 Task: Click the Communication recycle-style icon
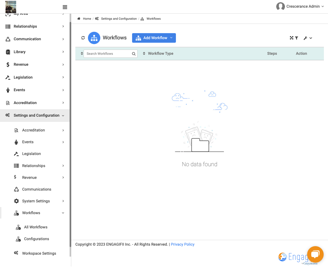[x=8, y=39]
